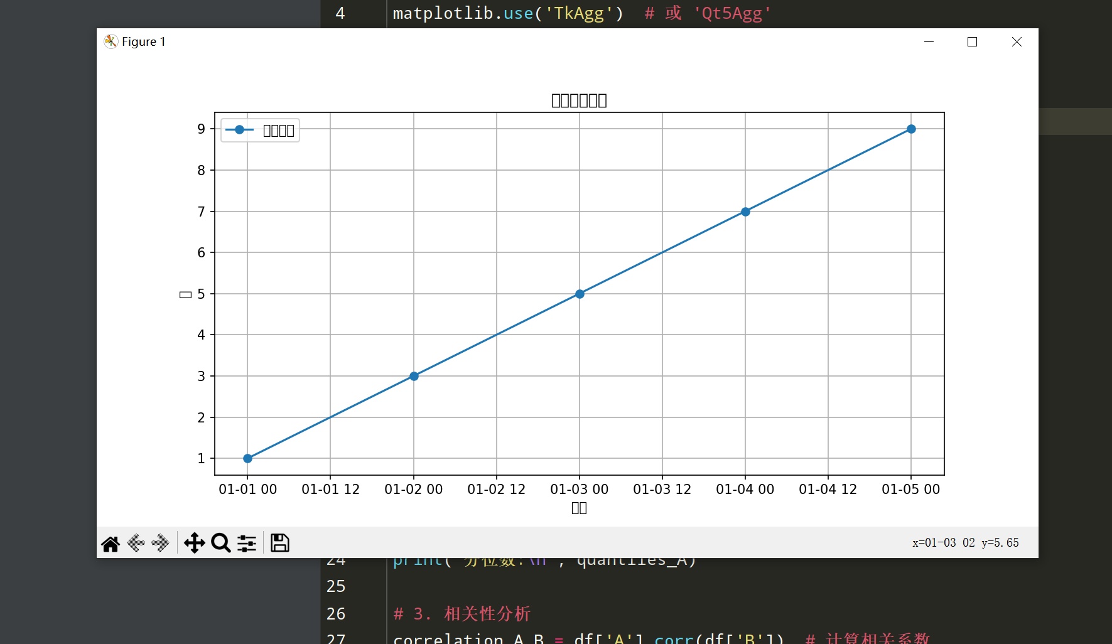
Task: Minimize the Figure 1 window
Action: pos(929,41)
